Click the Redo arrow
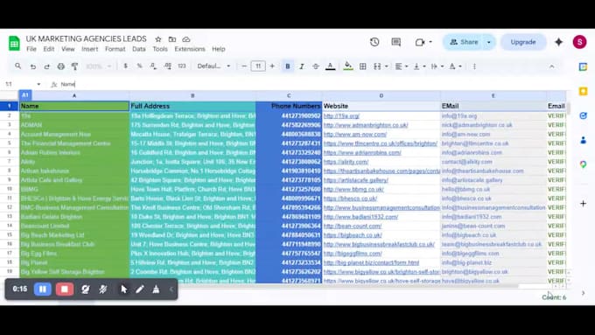595x335 pixels. 46,66
